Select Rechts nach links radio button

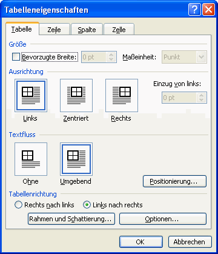(x=18, y=205)
